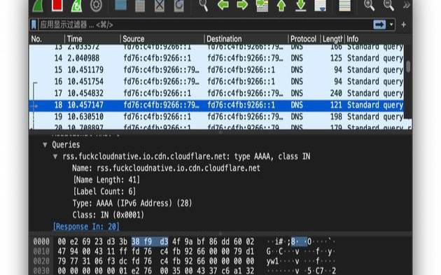Follow the Response In: 20 link
The height and width of the screenshot is (275, 441).
click(x=86, y=227)
